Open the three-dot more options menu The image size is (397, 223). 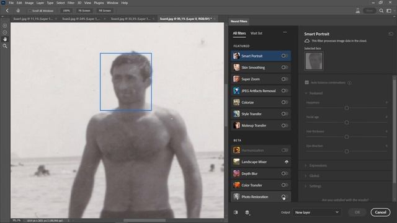(x=285, y=32)
